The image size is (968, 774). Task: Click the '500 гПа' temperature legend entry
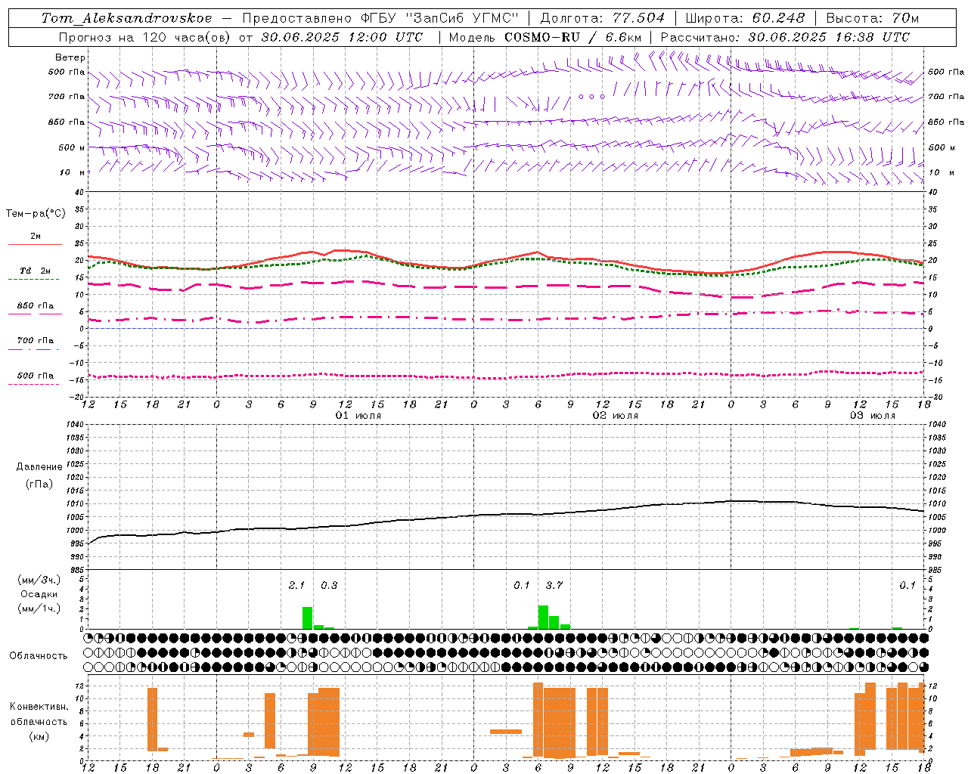click(36, 376)
